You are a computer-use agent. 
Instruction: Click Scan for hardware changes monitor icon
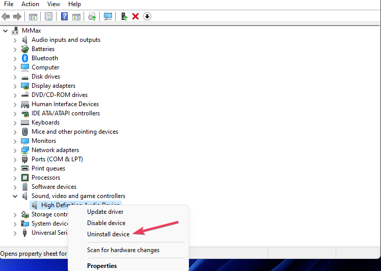coord(107,16)
